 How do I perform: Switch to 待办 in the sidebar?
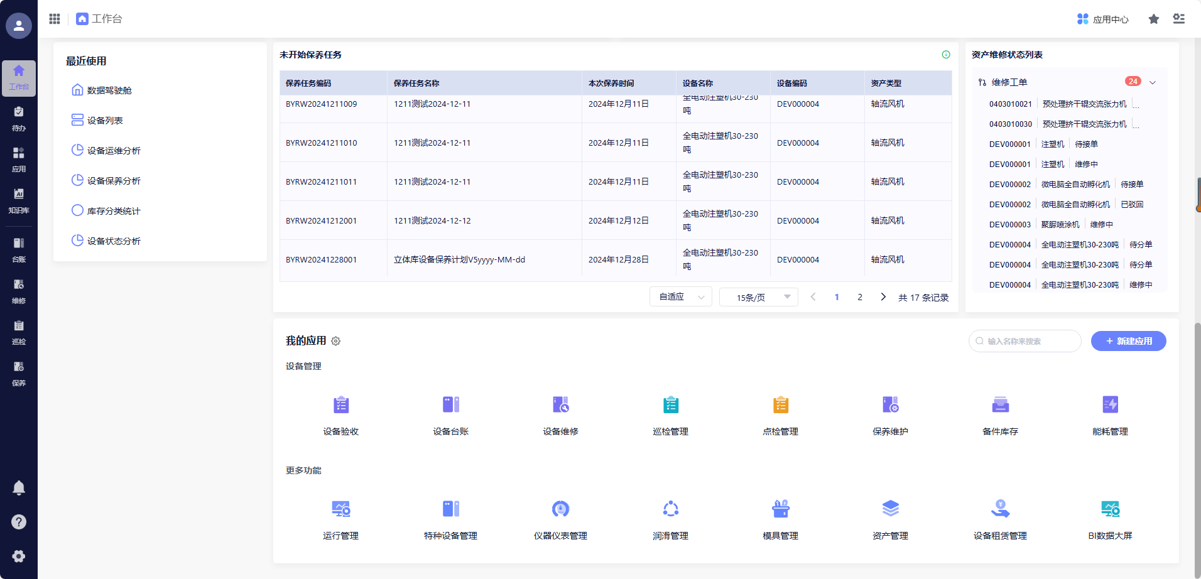[19, 119]
